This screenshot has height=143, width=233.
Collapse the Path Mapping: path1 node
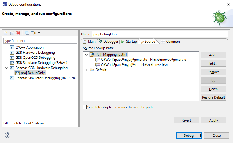pyautogui.click(x=87, y=55)
